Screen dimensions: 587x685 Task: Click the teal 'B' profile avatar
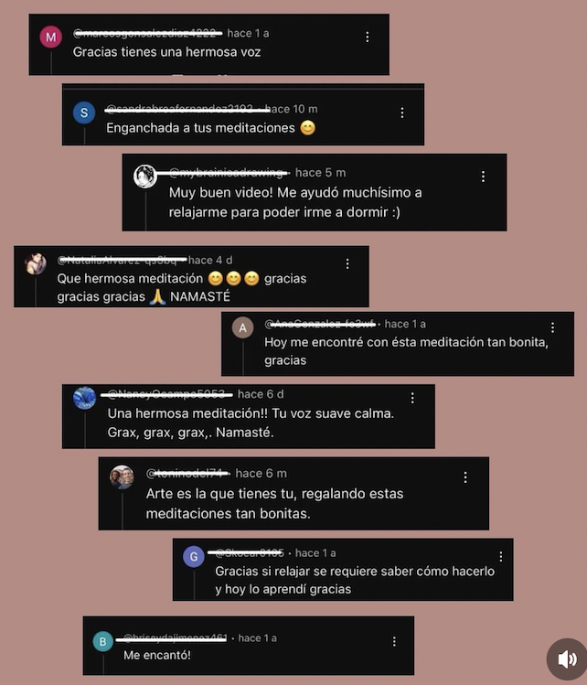pyautogui.click(x=103, y=641)
